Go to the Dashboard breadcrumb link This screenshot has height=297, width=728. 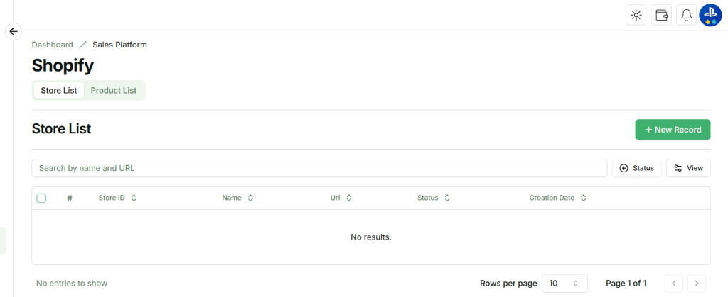pos(52,45)
